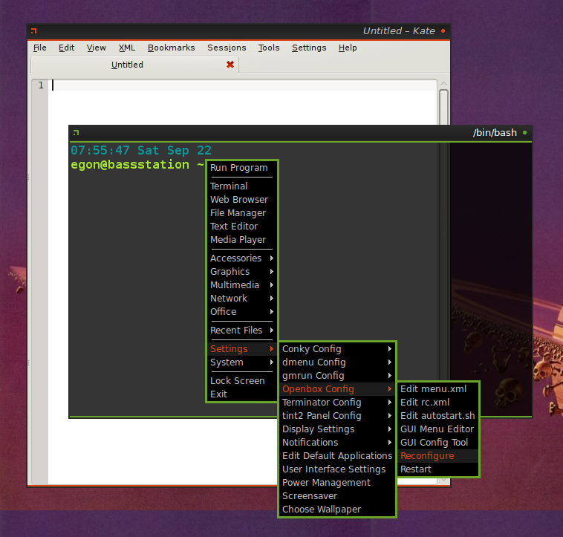Launch Web Browser from the root menu

(241, 200)
